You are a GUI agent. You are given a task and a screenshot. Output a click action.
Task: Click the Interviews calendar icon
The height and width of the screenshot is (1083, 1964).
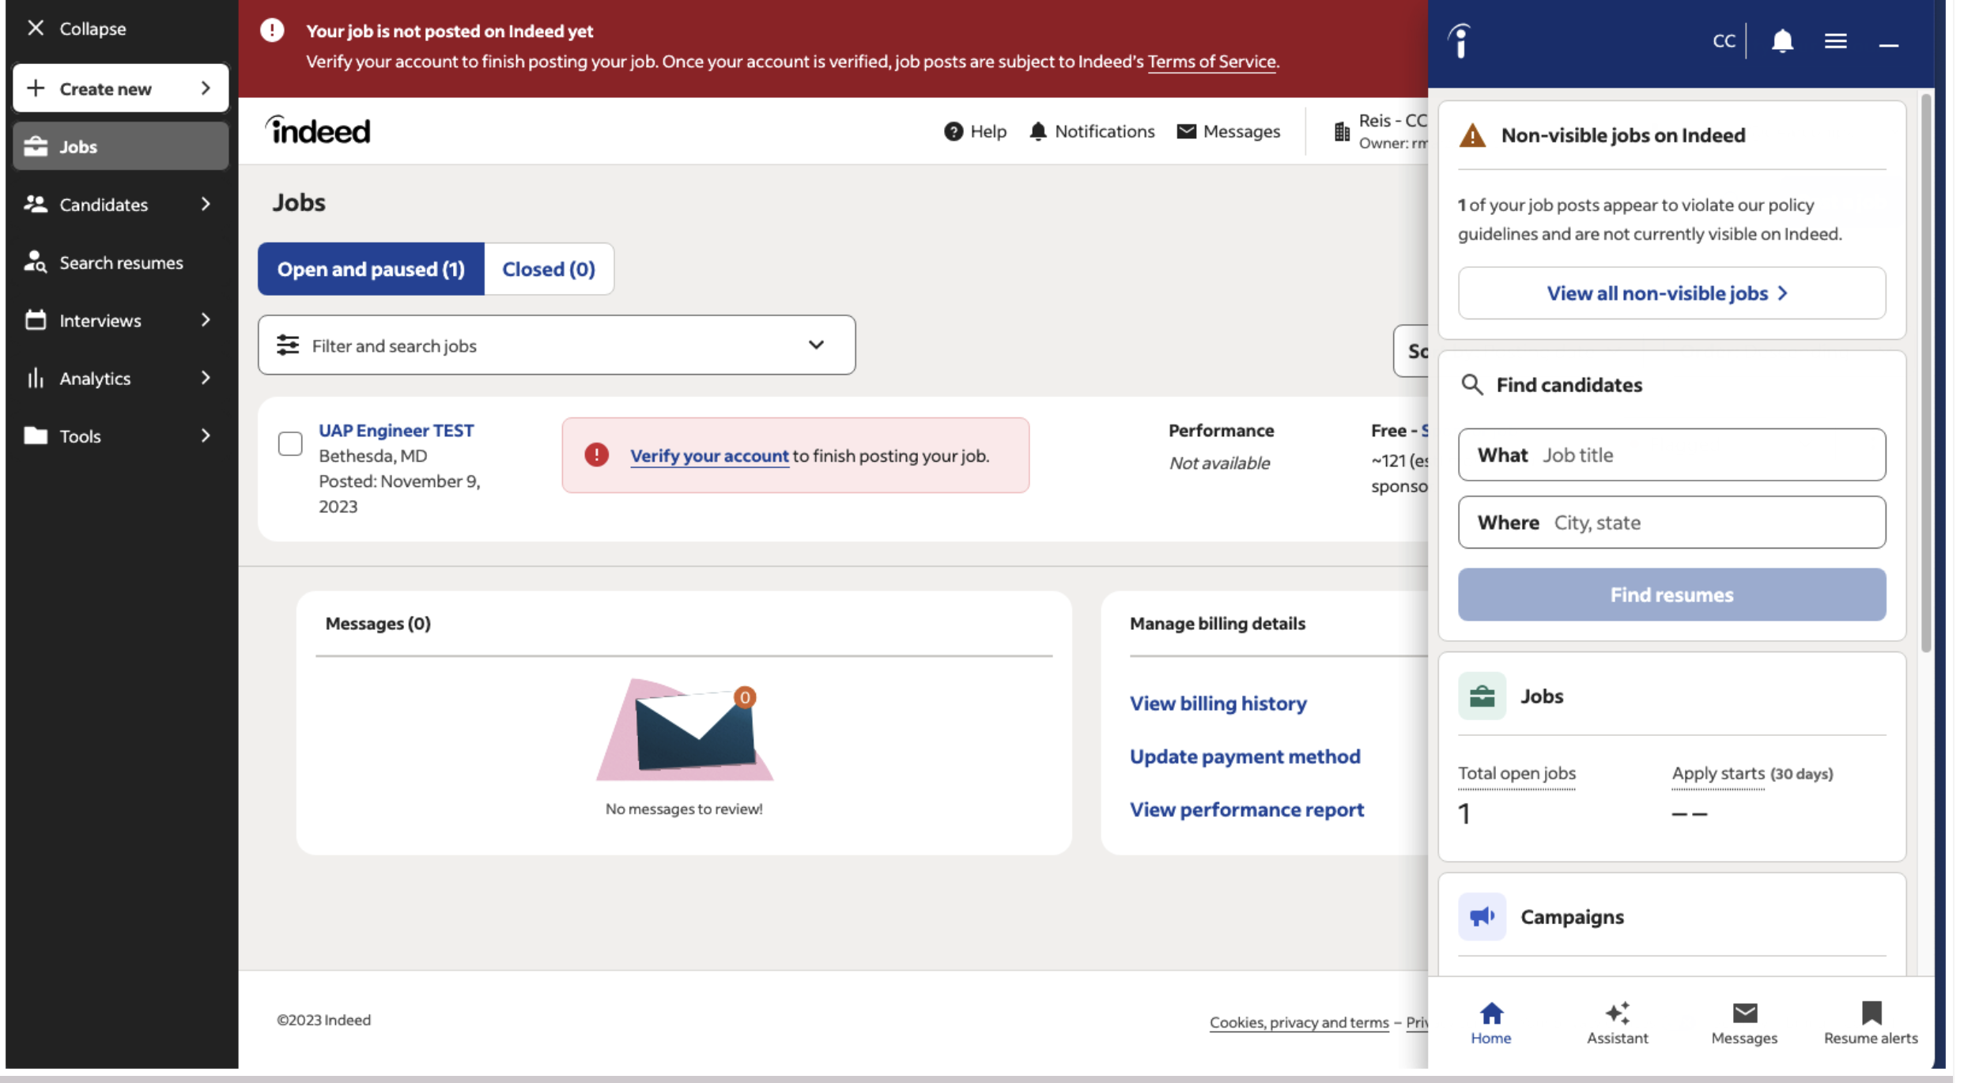click(x=36, y=320)
